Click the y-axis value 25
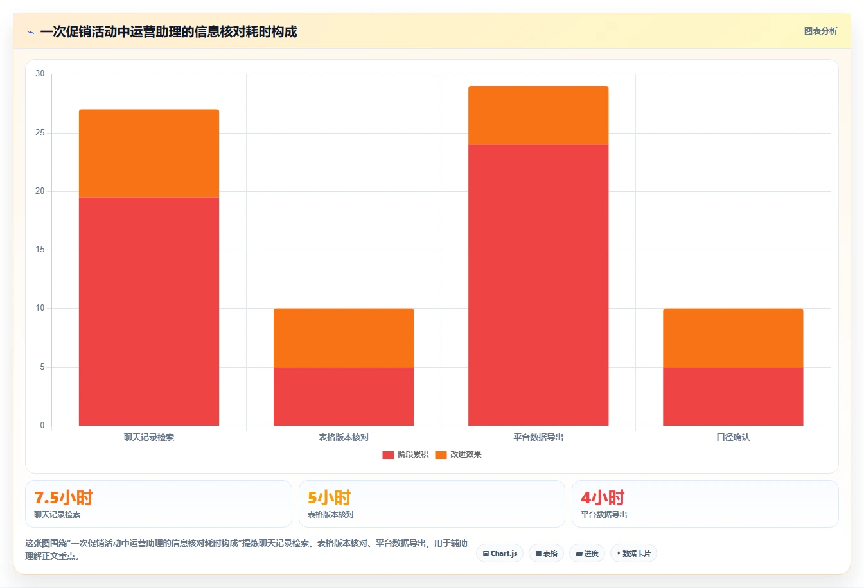 pos(40,133)
